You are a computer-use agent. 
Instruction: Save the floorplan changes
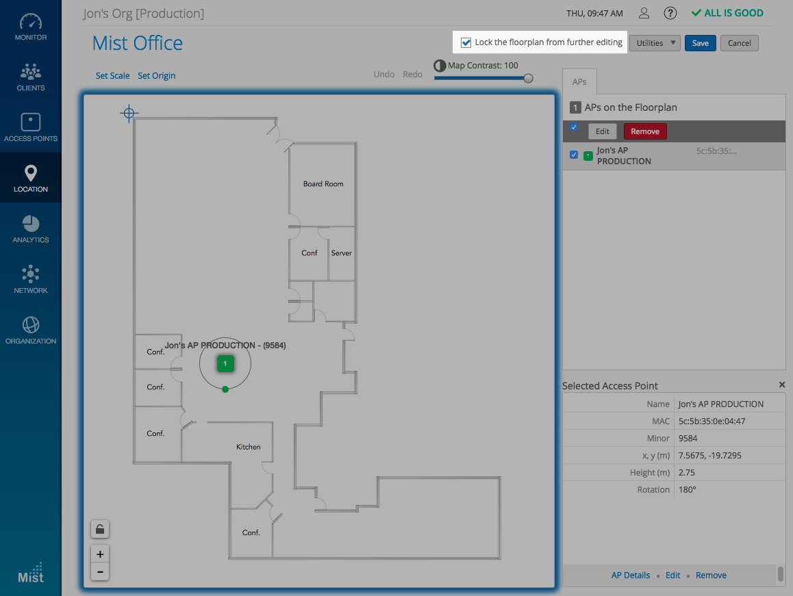coord(701,43)
